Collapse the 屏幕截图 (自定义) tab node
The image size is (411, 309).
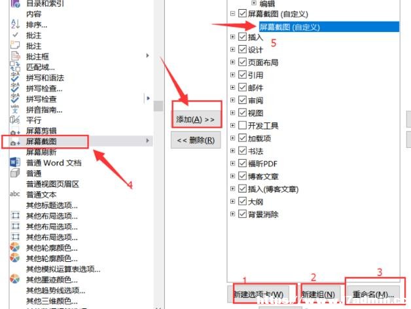[232, 13]
